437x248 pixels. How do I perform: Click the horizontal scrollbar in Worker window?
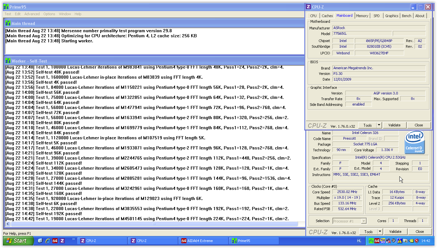[x=154, y=224]
